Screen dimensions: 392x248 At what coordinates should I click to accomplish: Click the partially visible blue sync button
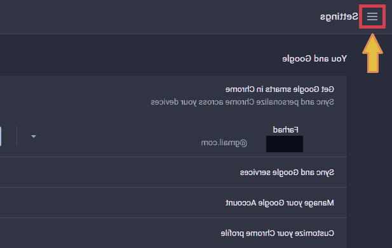[1, 136]
